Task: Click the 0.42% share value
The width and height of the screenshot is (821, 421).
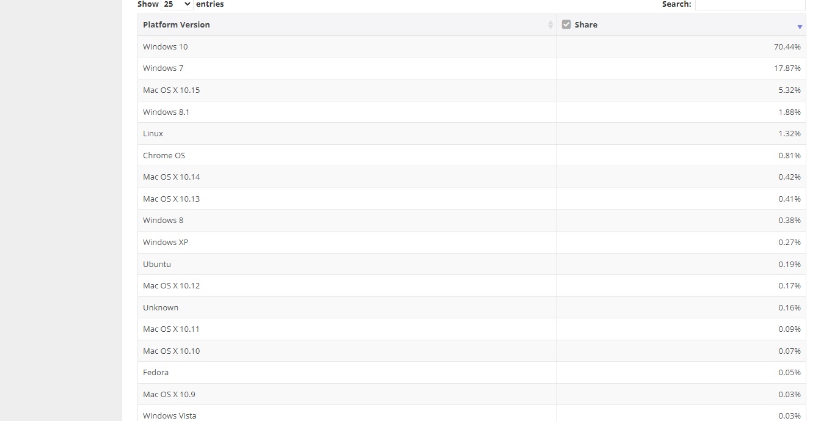Action: point(789,177)
